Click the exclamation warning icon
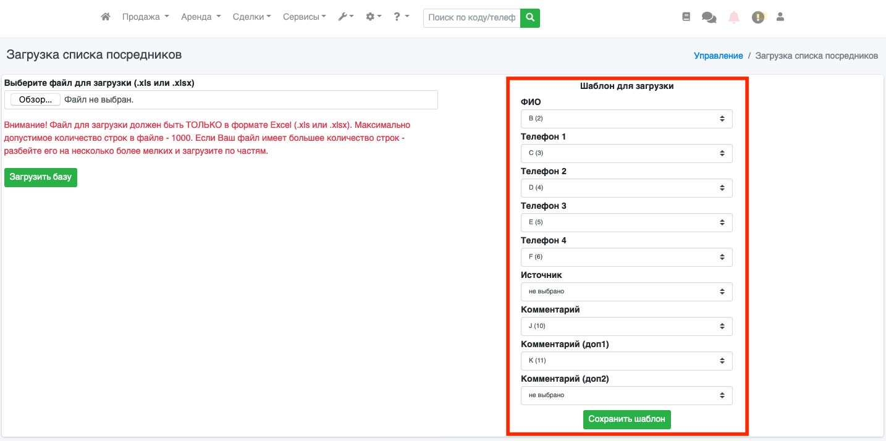This screenshot has height=441, width=886. (x=757, y=17)
